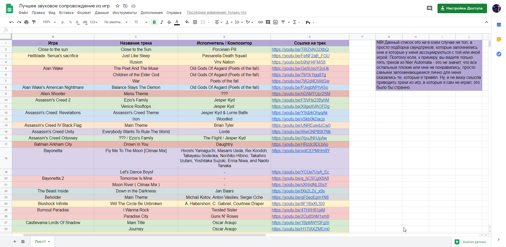Expand the zoom level dropdown
The width and height of the screenshot is (506, 247).
pos(49,22)
